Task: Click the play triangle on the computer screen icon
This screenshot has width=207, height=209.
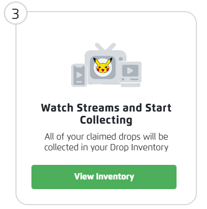Action: (130, 70)
